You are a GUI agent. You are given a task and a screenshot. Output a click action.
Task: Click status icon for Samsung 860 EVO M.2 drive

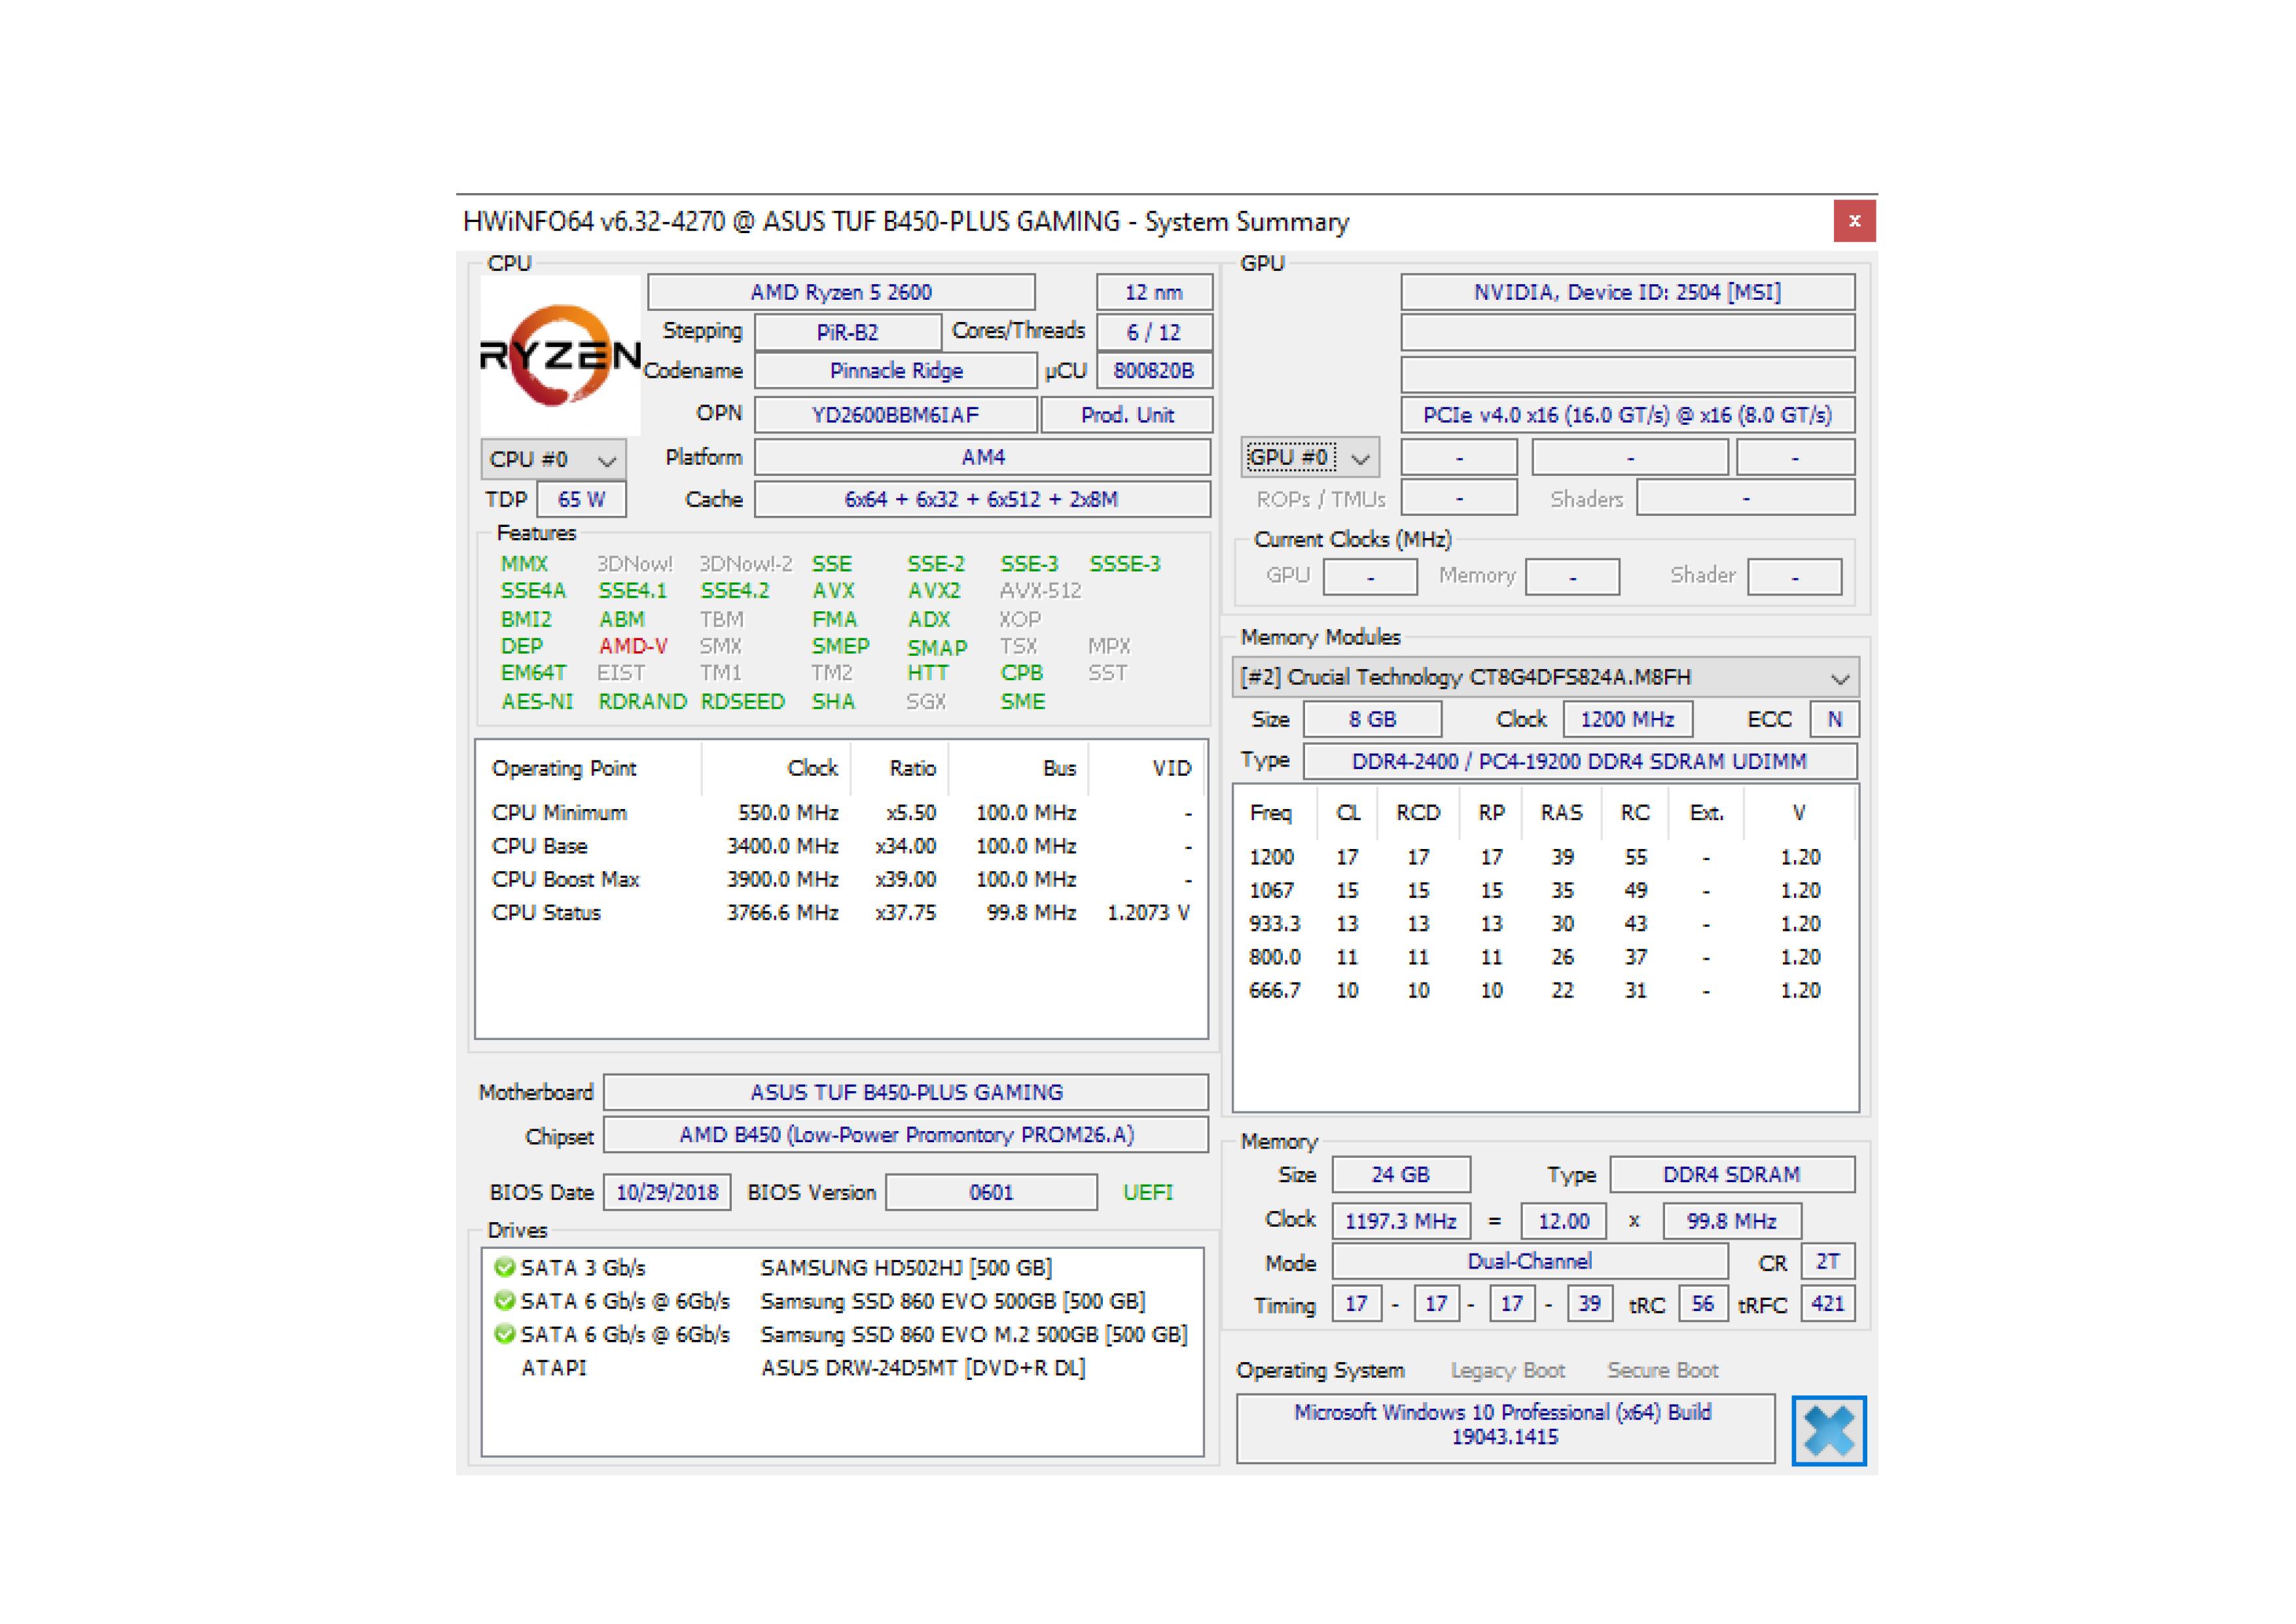pos(504,1334)
